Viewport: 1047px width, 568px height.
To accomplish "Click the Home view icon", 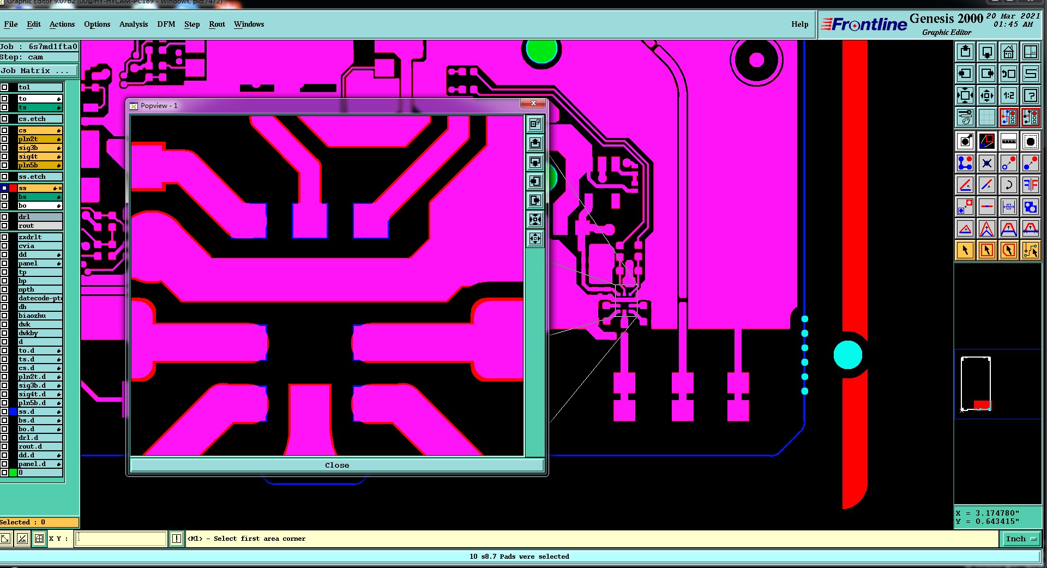I will 1008,52.
